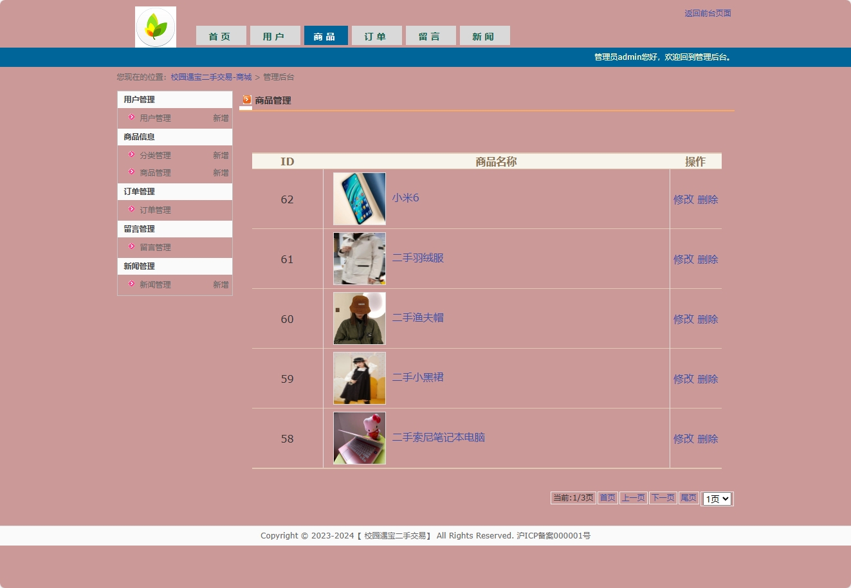
Task: Click the pink arrow icon next to 用户管理 sidebar entry
Action: (131, 118)
